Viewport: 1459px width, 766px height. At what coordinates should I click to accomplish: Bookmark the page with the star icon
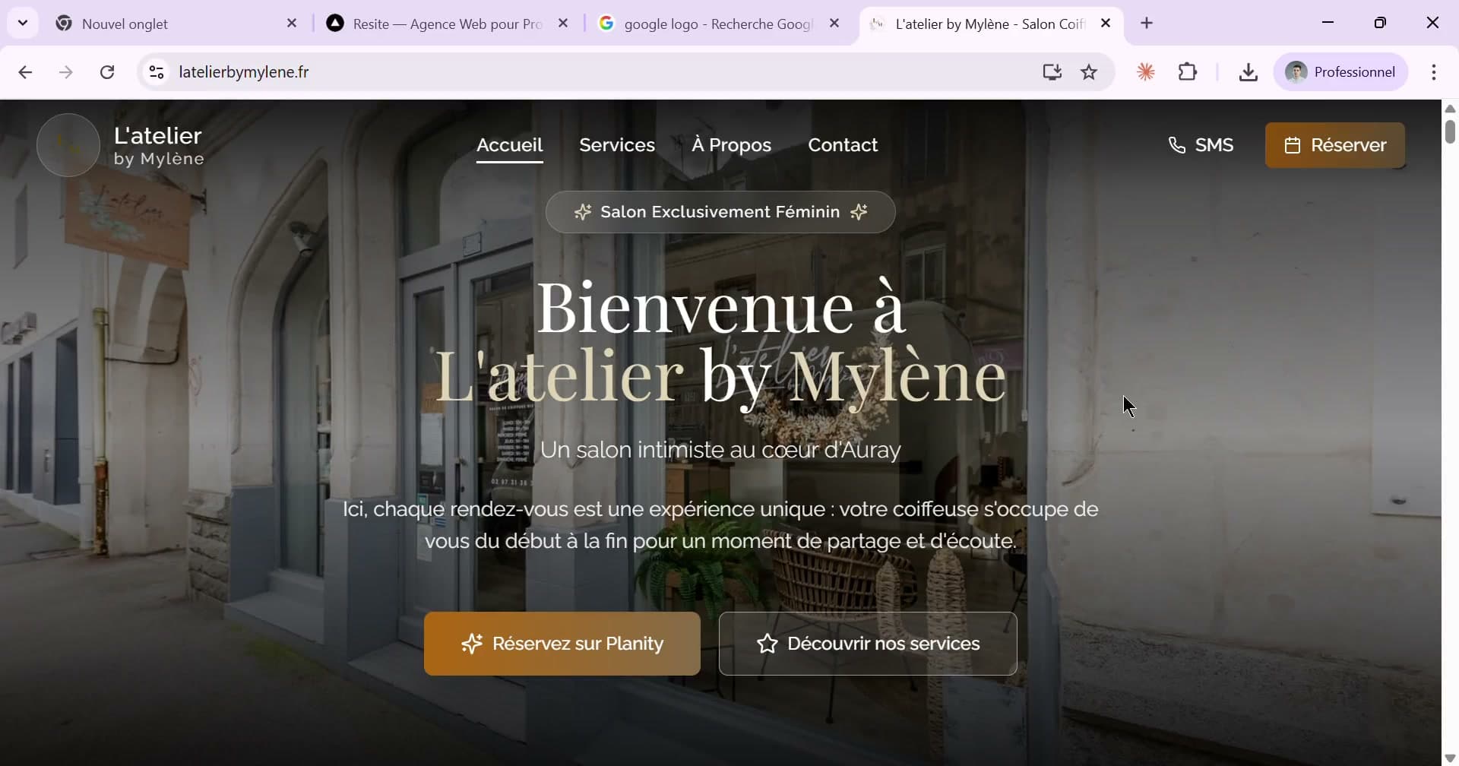tap(1088, 71)
